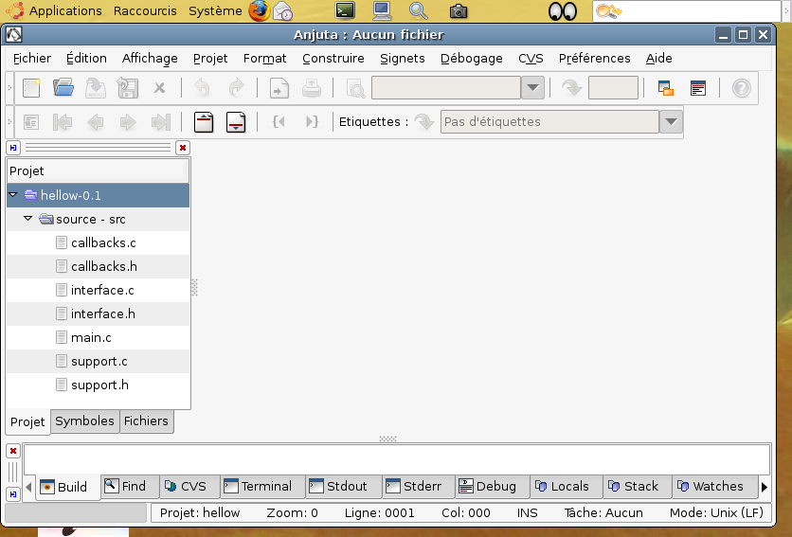This screenshot has width=792, height=537.
Task: Close the message pane red X
Action: (x=13, y=451)
